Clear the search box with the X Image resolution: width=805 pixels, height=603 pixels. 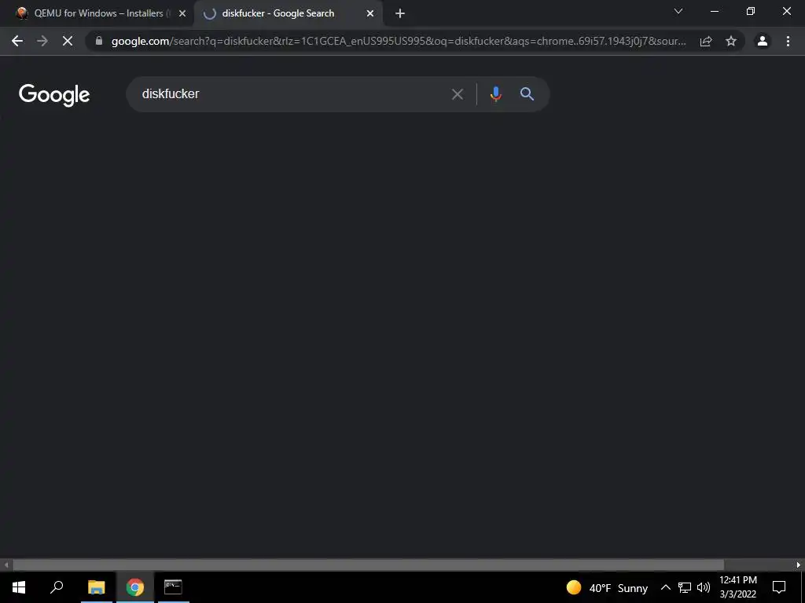(457, 94)
